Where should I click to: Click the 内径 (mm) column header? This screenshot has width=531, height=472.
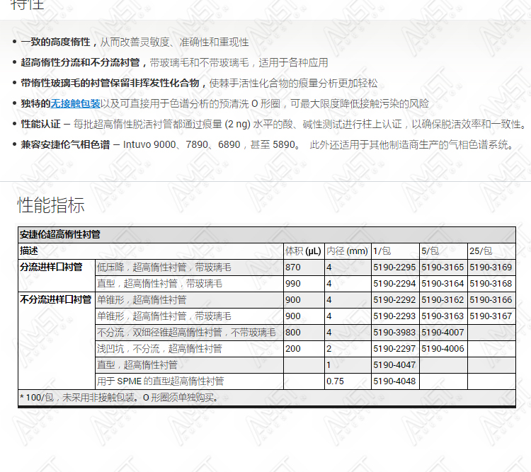coord(347,251)
